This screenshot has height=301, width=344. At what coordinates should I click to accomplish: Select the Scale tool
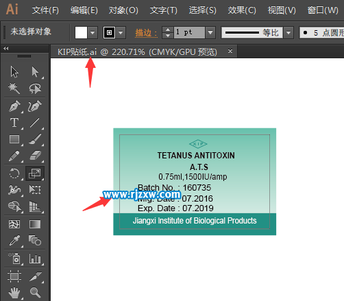[35, 173]
